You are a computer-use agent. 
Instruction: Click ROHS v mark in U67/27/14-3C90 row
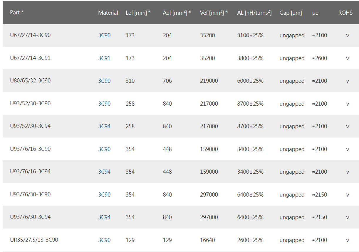pyautogui.click(x=348, y=35)
